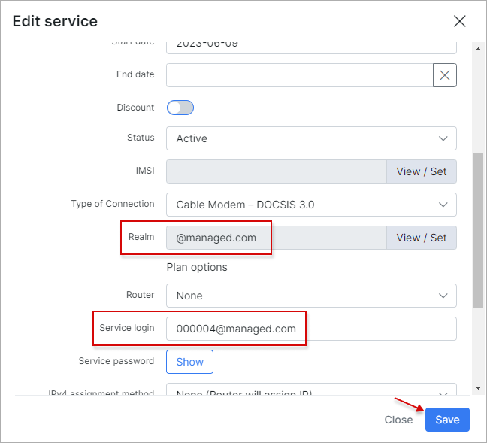Viewport: 487px width, 443px height.
Task: Click into the End date field
Action: 299,75
